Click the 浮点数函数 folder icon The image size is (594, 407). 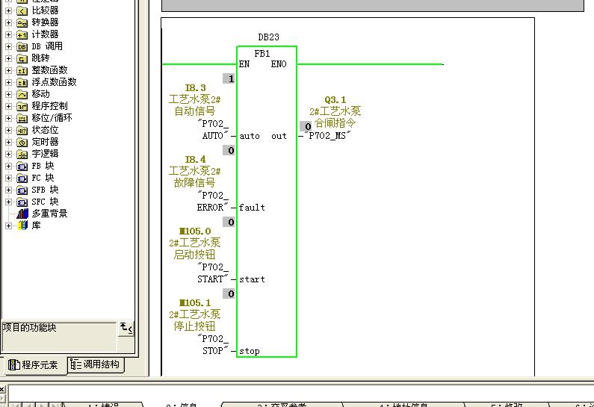pos(22,83)
